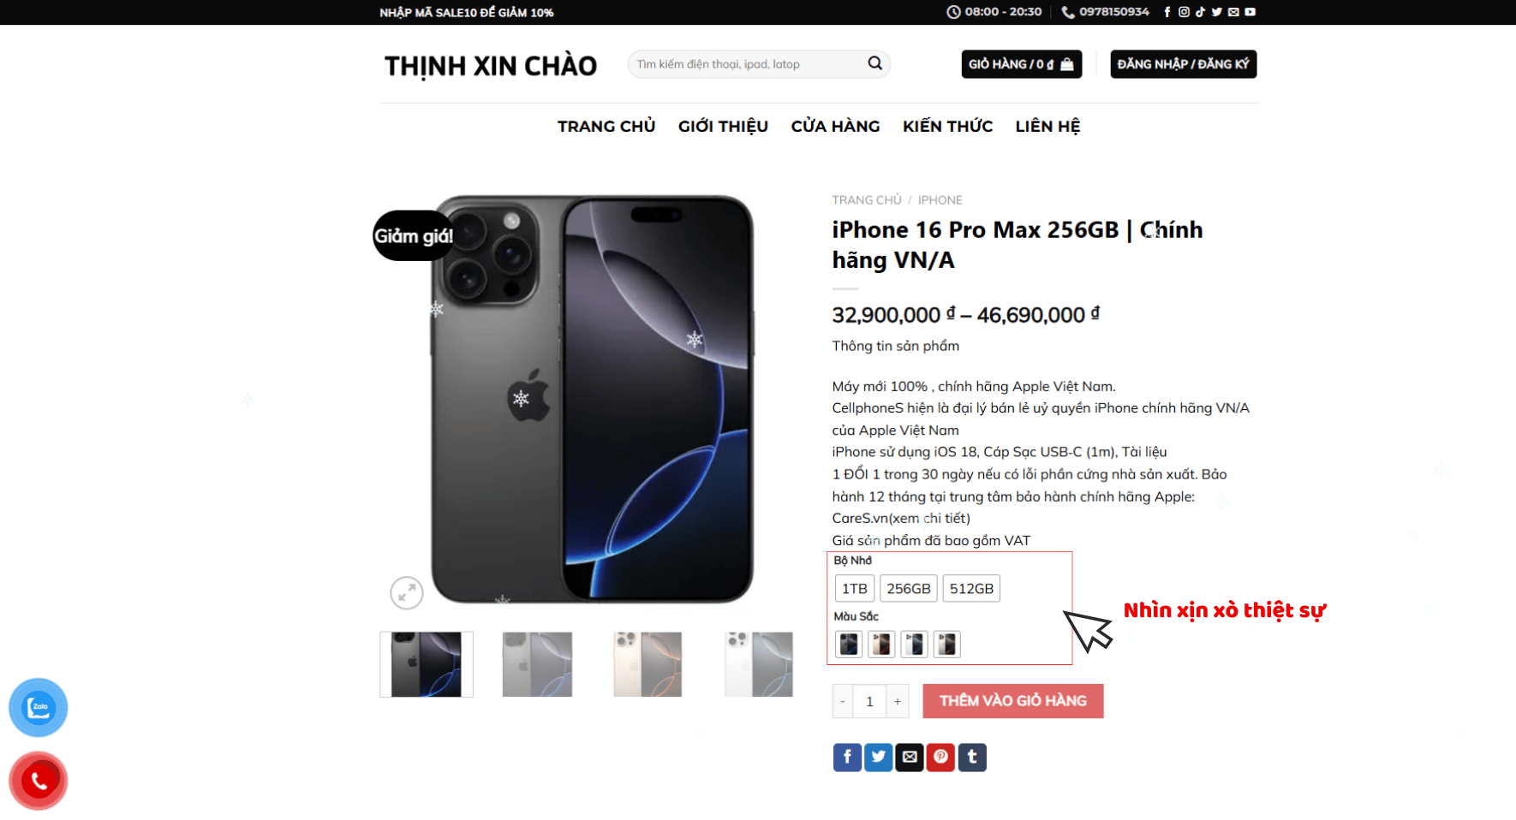
Task: Go to KIẾN THỨC menu item
Action: coord(947,126)
